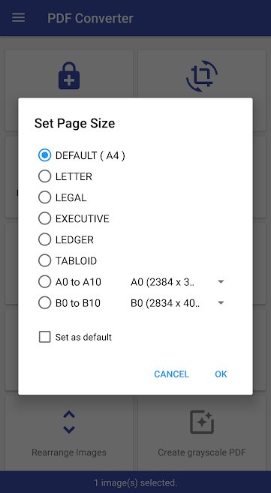Image resolution: width=271 pixels, height=493 pixels.
Task: Expand the B0 size dropdown arrow
Action: [x=221, y=303]
